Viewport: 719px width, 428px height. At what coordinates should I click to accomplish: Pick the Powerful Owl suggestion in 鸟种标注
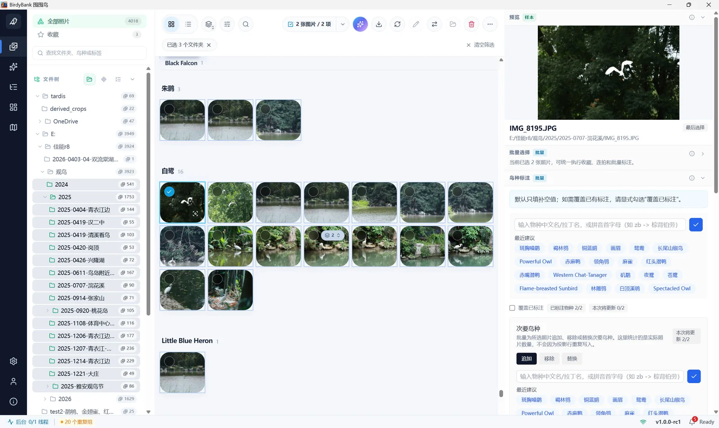536,262
